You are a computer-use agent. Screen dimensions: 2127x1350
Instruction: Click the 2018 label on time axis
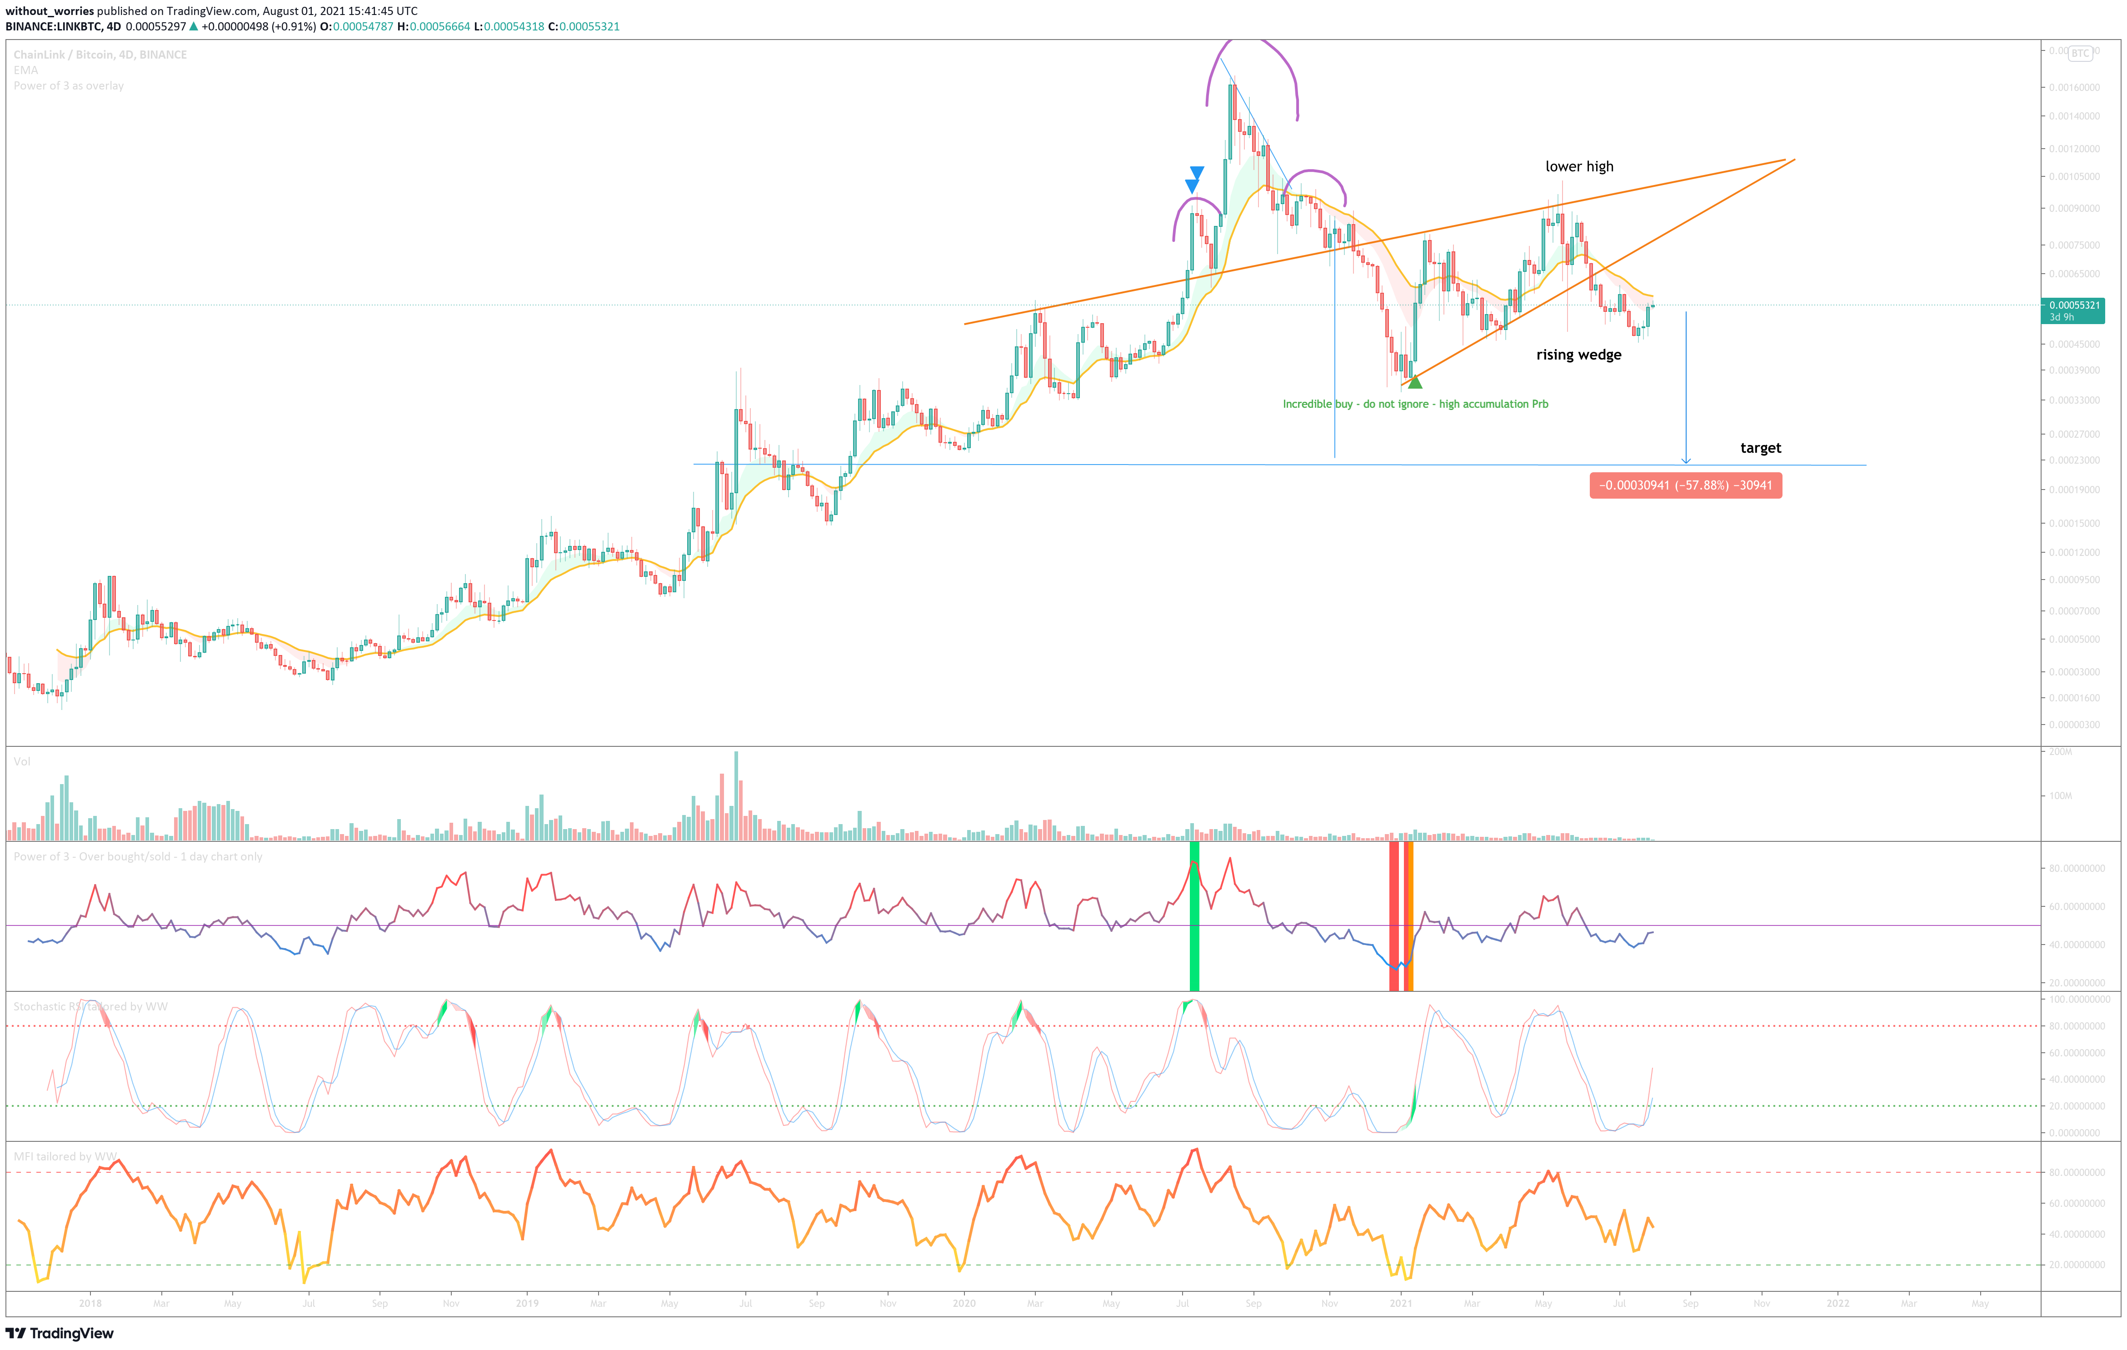pyautogui.click(x=90, y=1303)
